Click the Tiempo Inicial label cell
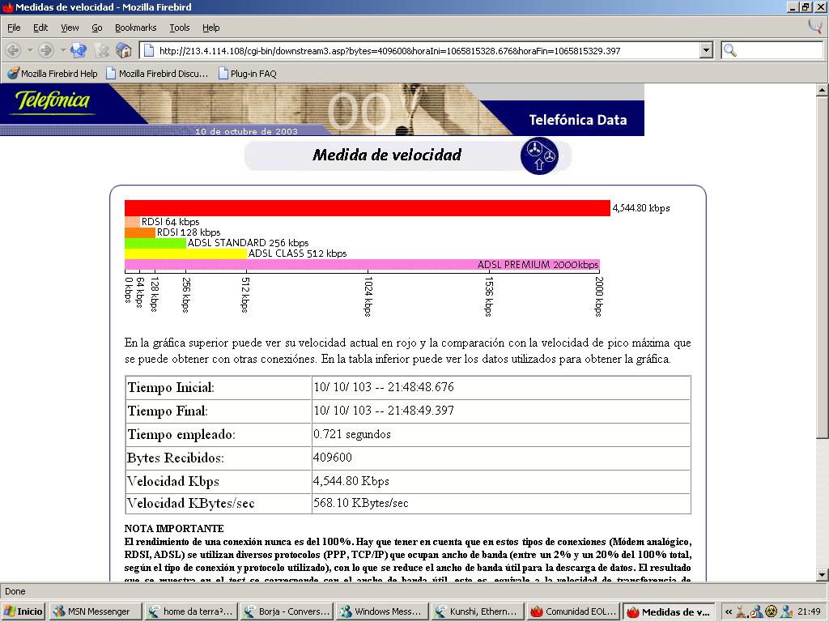The height and width of the screenshot is (622, 829). coord(219,388)
